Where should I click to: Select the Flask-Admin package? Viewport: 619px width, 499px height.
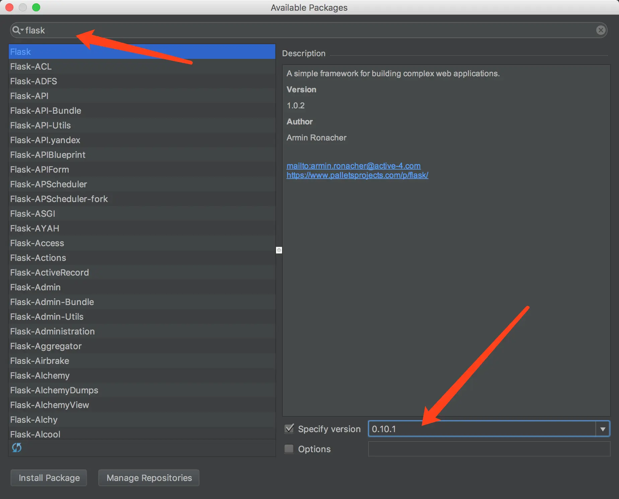[142, 287]
